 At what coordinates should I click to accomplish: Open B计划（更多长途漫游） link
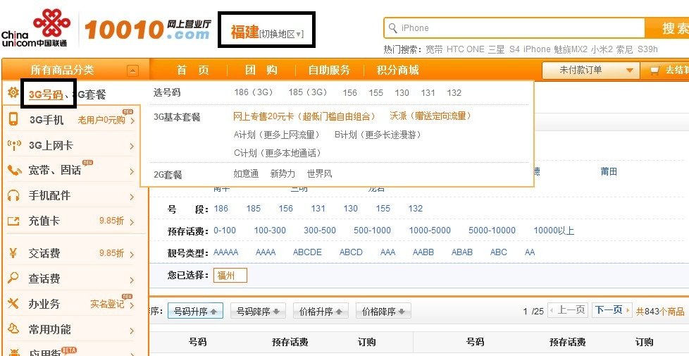coord(378,135)
